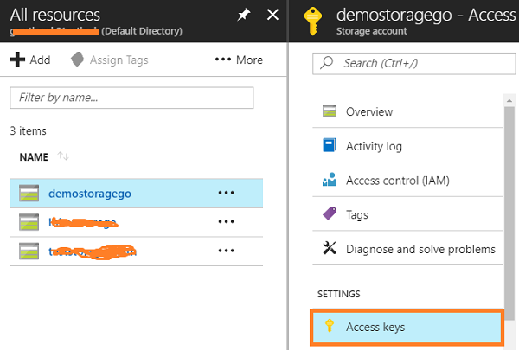Open the Access keys settings item
Screen dimensions: 519x350
click(375, 327)
